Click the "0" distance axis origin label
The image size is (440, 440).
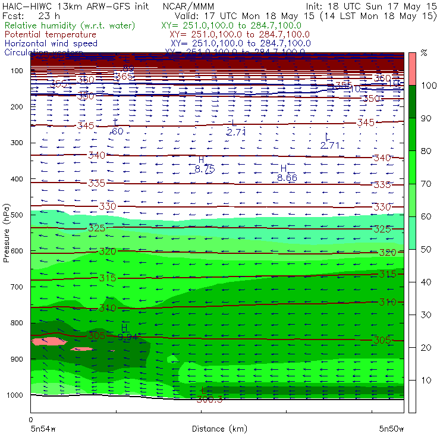[x=31, y=420]
